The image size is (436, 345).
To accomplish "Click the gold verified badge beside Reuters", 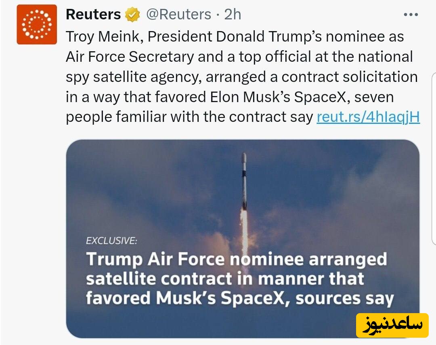I will click(x=132, y=15).
